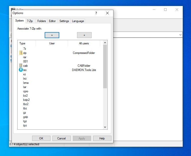The width and height of the screenshot is (191, 156).
Task: Click the All users column header
Action: coord(84,43)
